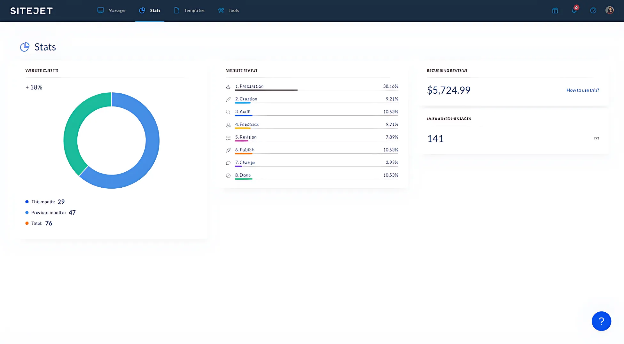Select the Creation pencil icon
This screenshot has height=344, width=624.
[x=228, y=99]
